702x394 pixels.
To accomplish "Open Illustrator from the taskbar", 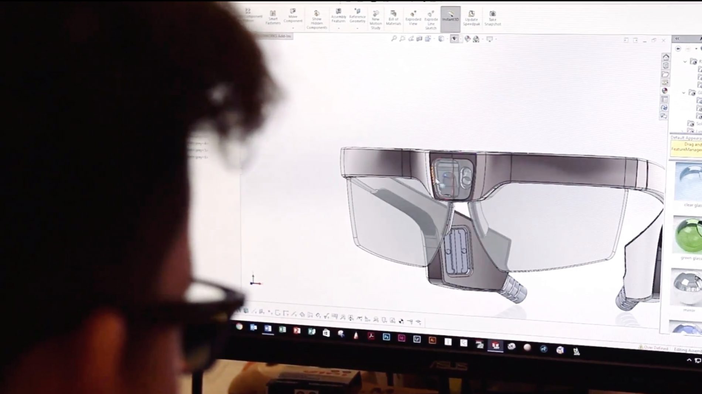I will 432,340.
